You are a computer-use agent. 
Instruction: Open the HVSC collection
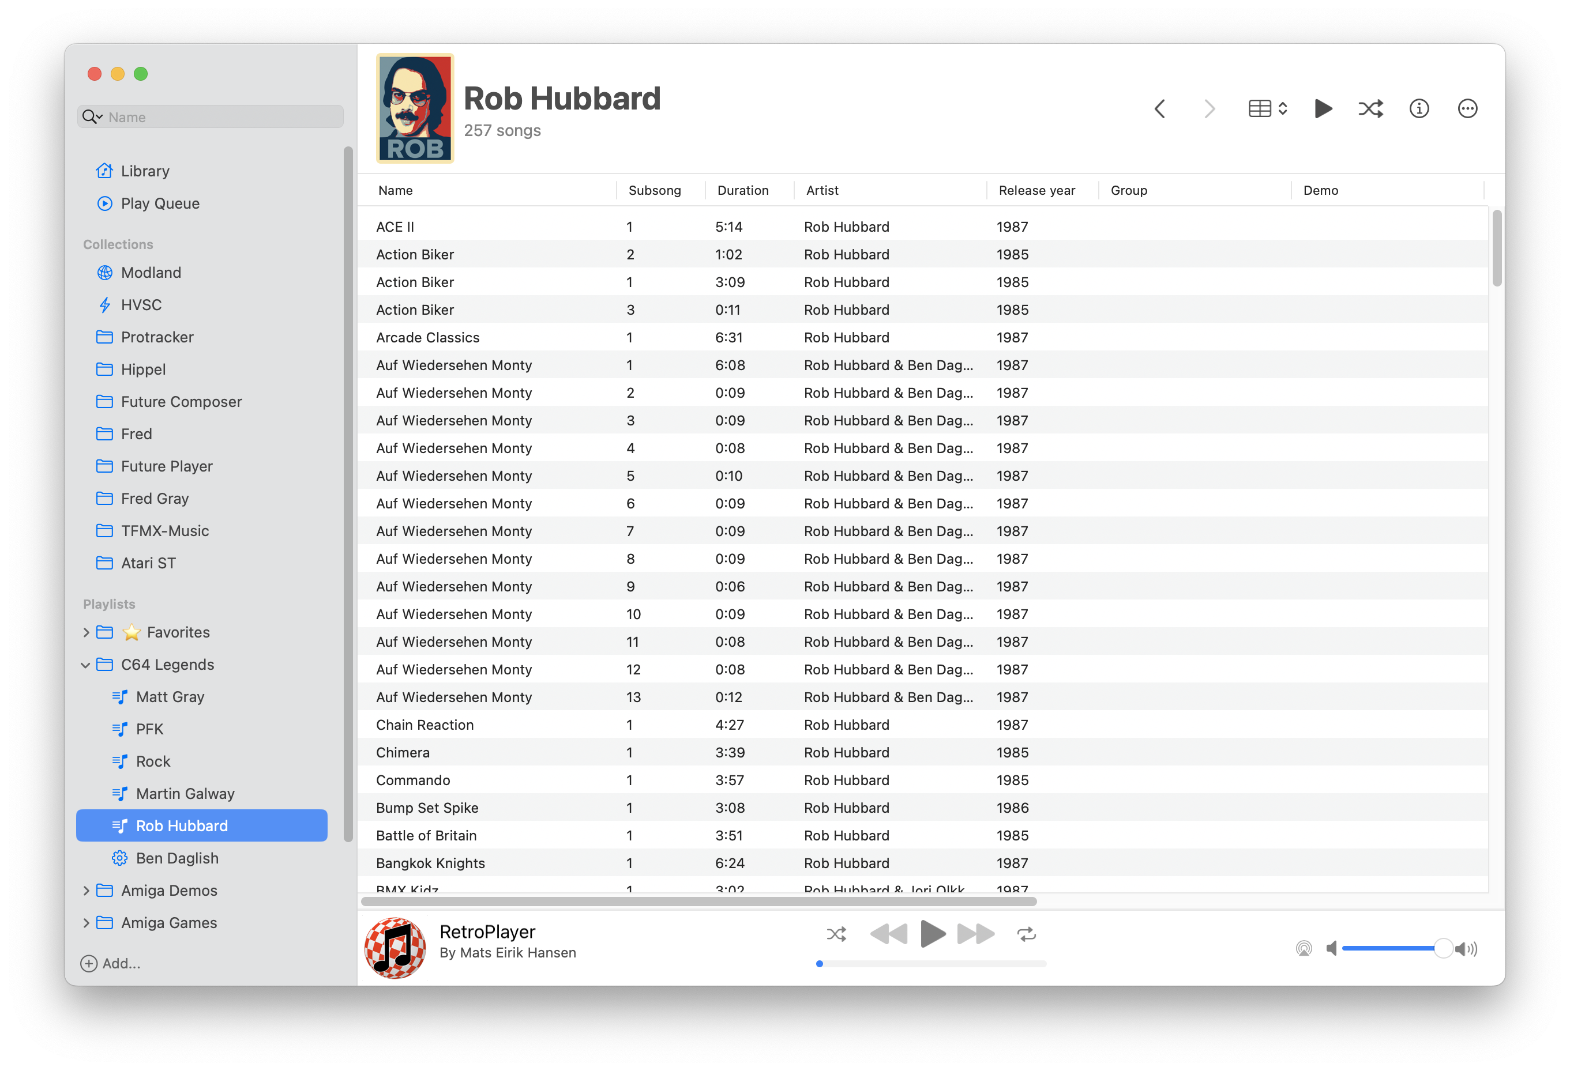click(x=141, y=304)
